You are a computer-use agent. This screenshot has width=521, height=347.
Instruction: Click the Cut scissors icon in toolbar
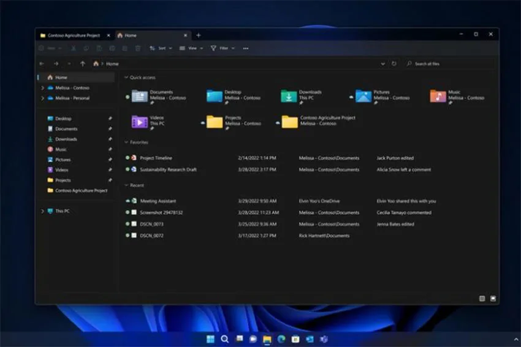pyautogui.click(x=74, y=48)
